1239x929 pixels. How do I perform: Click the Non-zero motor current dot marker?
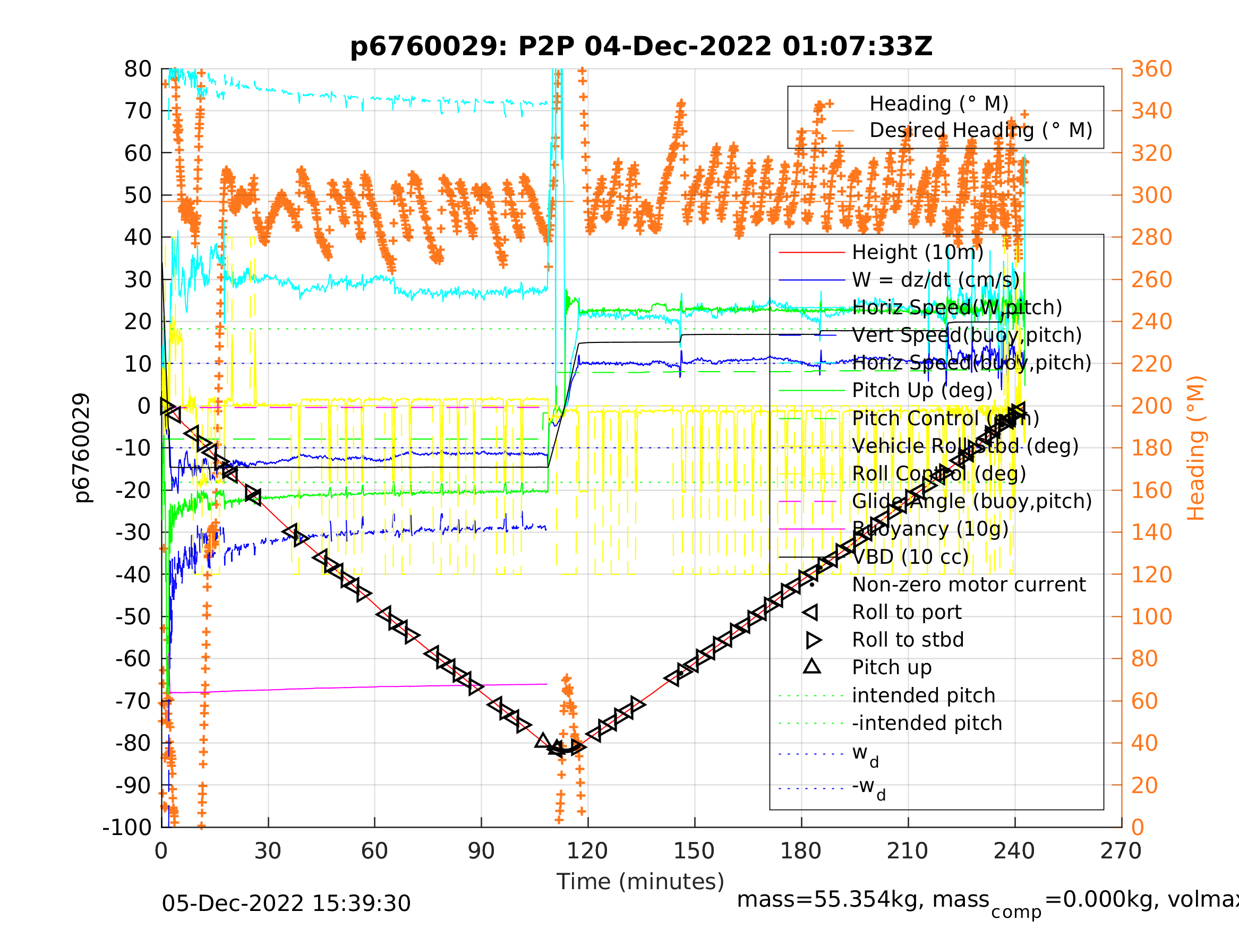[811, 585]
